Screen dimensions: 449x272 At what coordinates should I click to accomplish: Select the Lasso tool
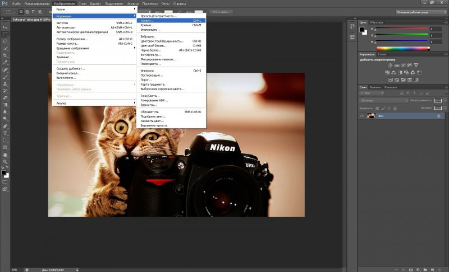pos(5,41)
